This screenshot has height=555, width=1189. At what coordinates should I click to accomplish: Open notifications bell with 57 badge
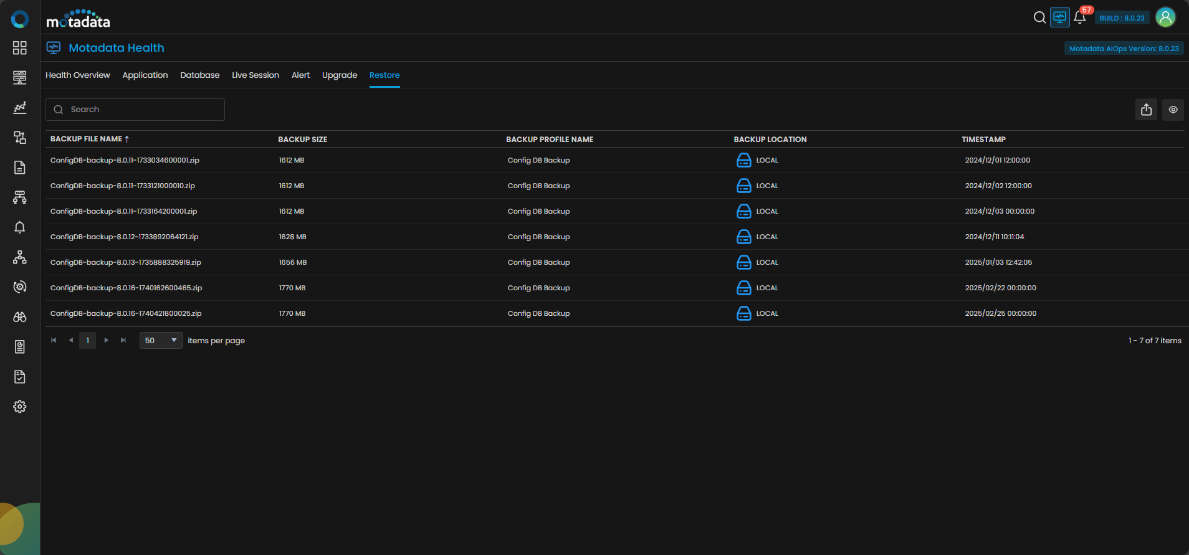click(x=1080, y=17)
